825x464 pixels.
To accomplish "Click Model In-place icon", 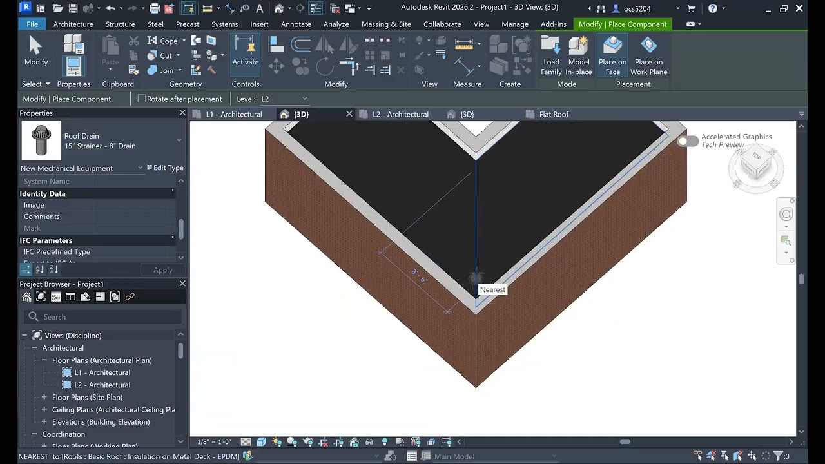I will [579, 55].
